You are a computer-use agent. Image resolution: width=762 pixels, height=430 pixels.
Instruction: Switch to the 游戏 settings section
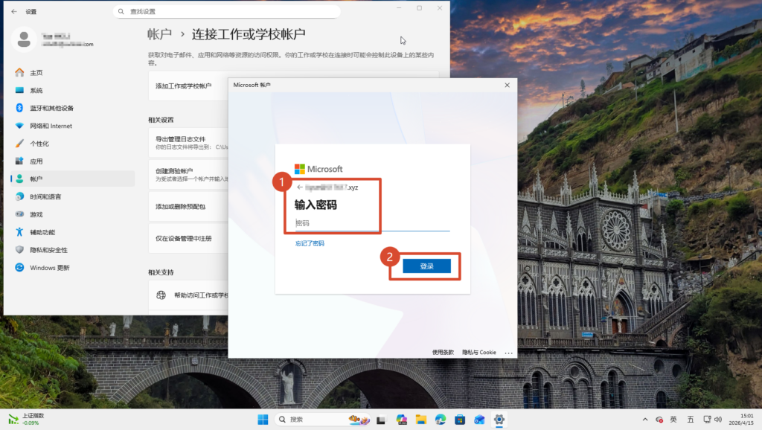coord(36,214)
